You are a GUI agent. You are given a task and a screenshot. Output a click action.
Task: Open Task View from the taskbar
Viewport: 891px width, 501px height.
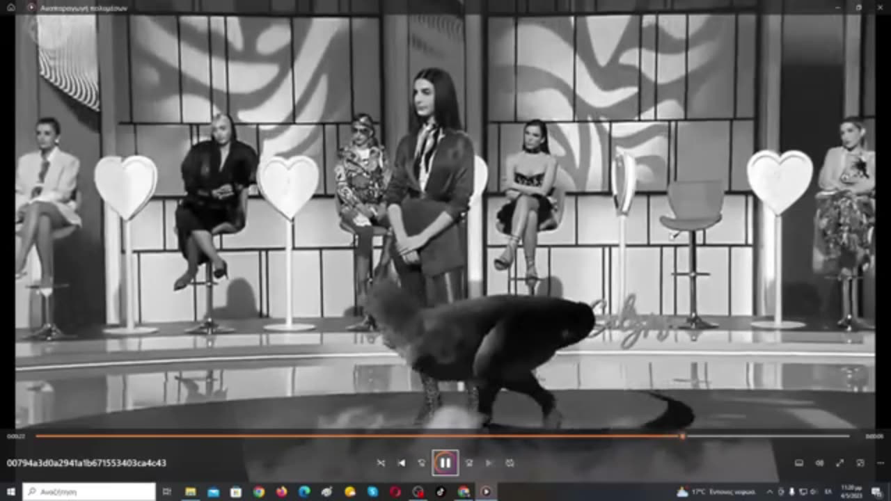(167, 491)
